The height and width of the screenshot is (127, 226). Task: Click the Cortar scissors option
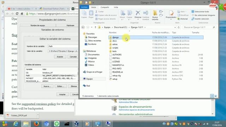click(100, 12)
